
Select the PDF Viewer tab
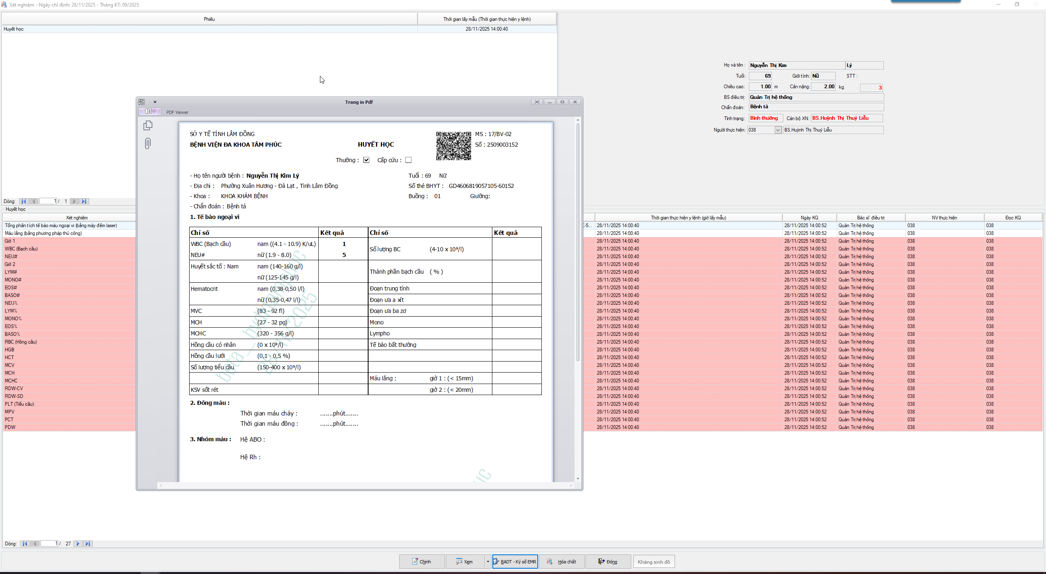[177, 112]
